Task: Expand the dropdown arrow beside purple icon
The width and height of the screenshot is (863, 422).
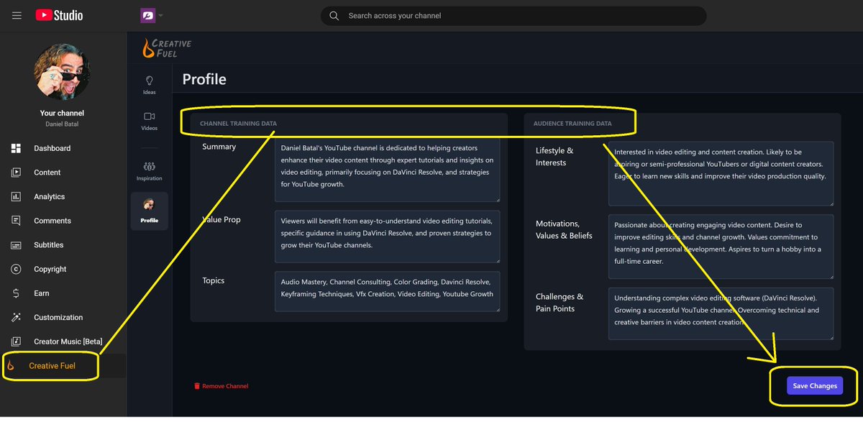Action: pos(160,16)
